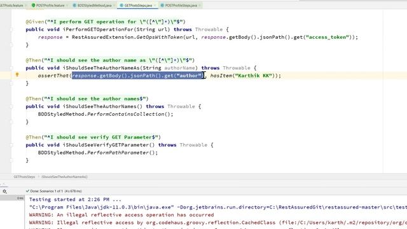The height and width of the screenshot is (229, 407).
Task: Collapse the iShouldSeeTheAuthorNames method fold marker
Action: pos(11,106)
